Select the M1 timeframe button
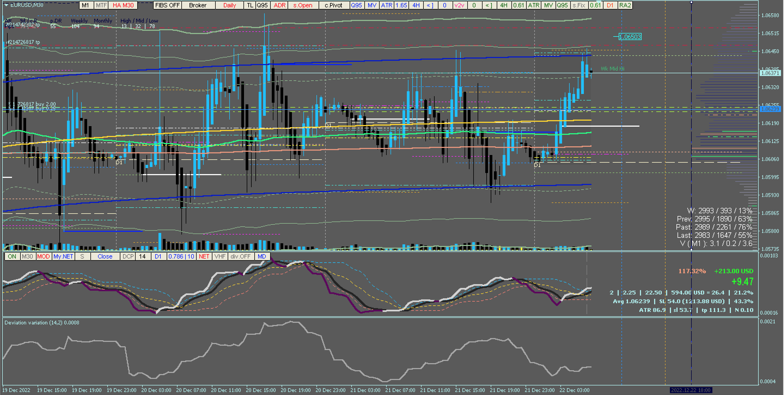 (x=86, y=5)
